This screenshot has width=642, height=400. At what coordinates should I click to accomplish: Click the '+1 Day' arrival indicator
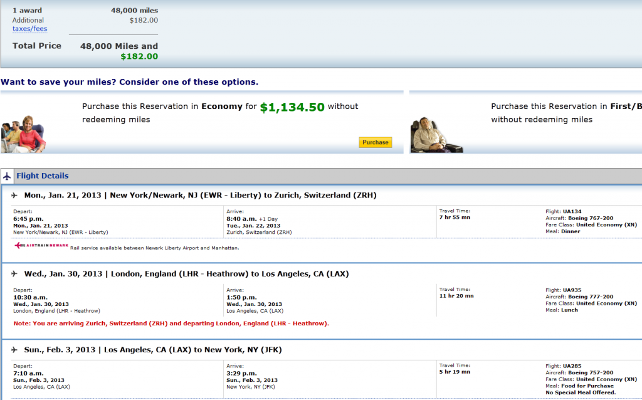click(268, 219)
